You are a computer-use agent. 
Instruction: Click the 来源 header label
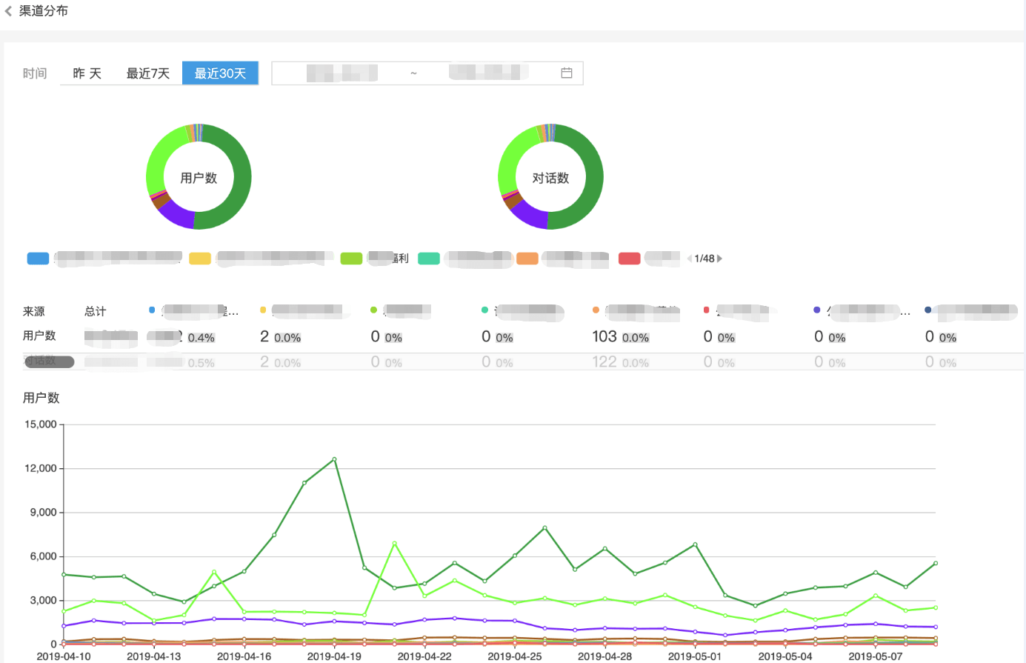pos(34,311)
